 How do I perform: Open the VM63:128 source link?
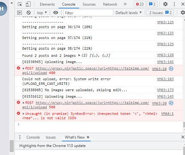165,55
